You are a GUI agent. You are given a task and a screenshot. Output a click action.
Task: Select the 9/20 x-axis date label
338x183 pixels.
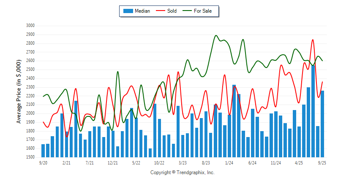43,162
